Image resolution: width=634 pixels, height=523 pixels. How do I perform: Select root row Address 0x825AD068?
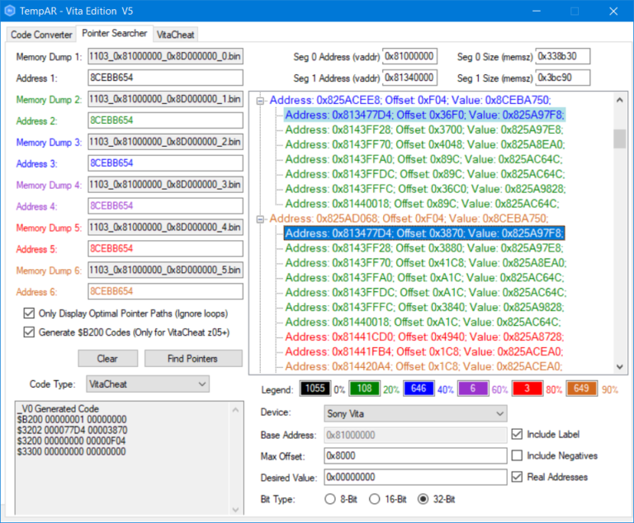pyautogui.click(x=409, y=219)
